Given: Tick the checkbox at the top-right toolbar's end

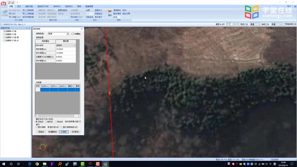Looking at the screenshot, I should (284, 24).
